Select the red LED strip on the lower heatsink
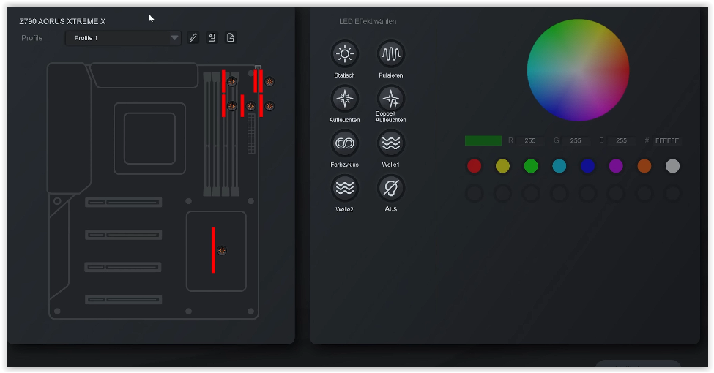This screenshot has width=714, height=373. point(213,250)
